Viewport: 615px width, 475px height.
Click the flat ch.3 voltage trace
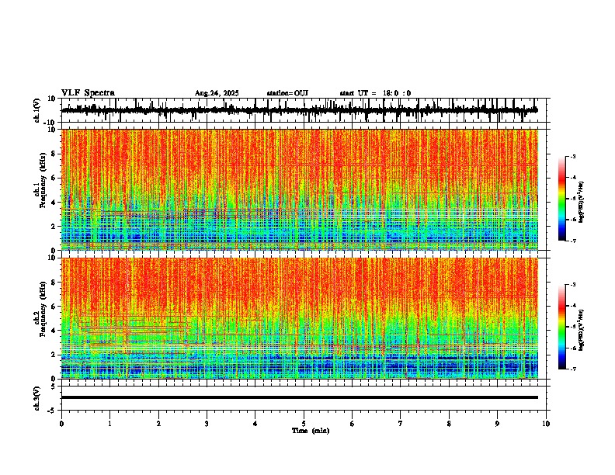tap(300, 397)
